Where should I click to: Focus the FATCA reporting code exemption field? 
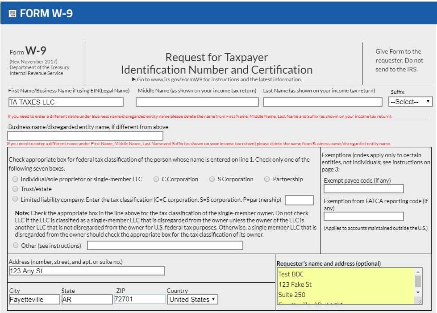pos(364,216)
